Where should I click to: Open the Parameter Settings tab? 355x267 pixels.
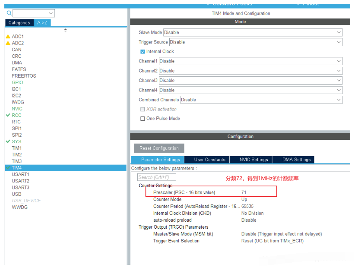(x=158, y=160)
